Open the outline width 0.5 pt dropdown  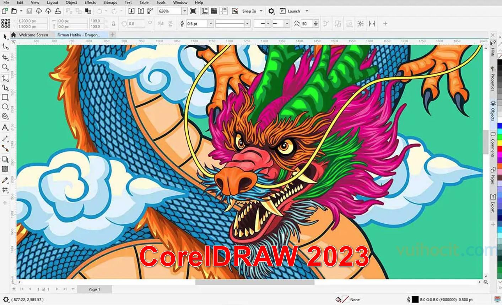[211, 24]
